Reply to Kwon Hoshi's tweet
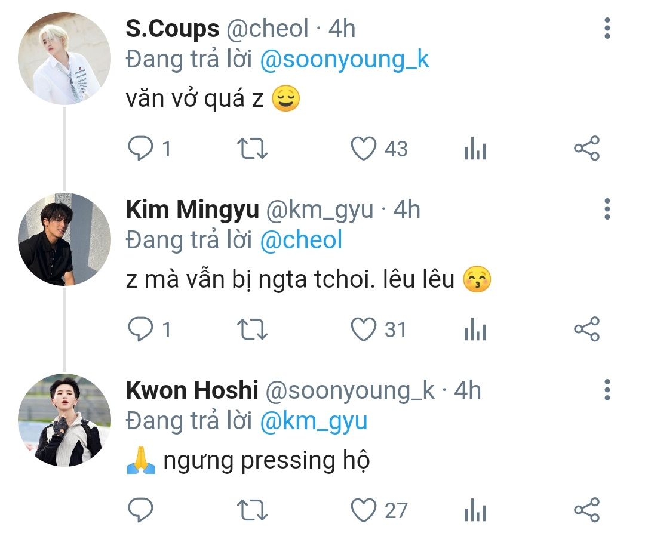The image size is (645, 533). pos(141,510)
